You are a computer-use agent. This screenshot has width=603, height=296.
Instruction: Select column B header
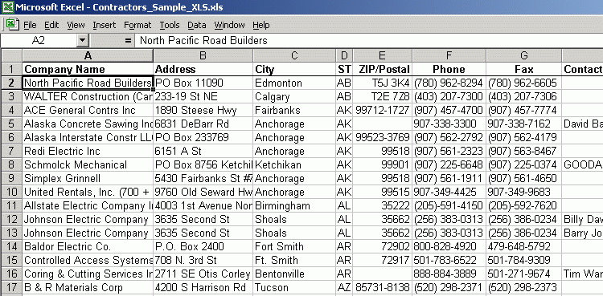coord(203,55)
